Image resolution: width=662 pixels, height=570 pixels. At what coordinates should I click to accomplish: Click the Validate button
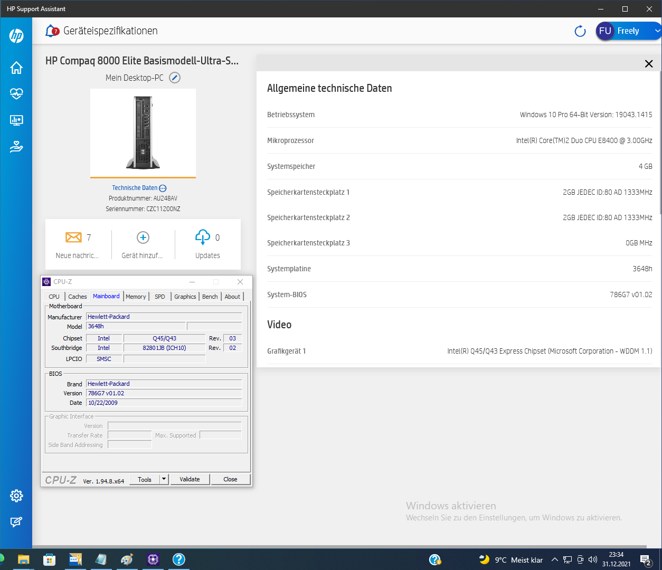[x=190, y=479]
